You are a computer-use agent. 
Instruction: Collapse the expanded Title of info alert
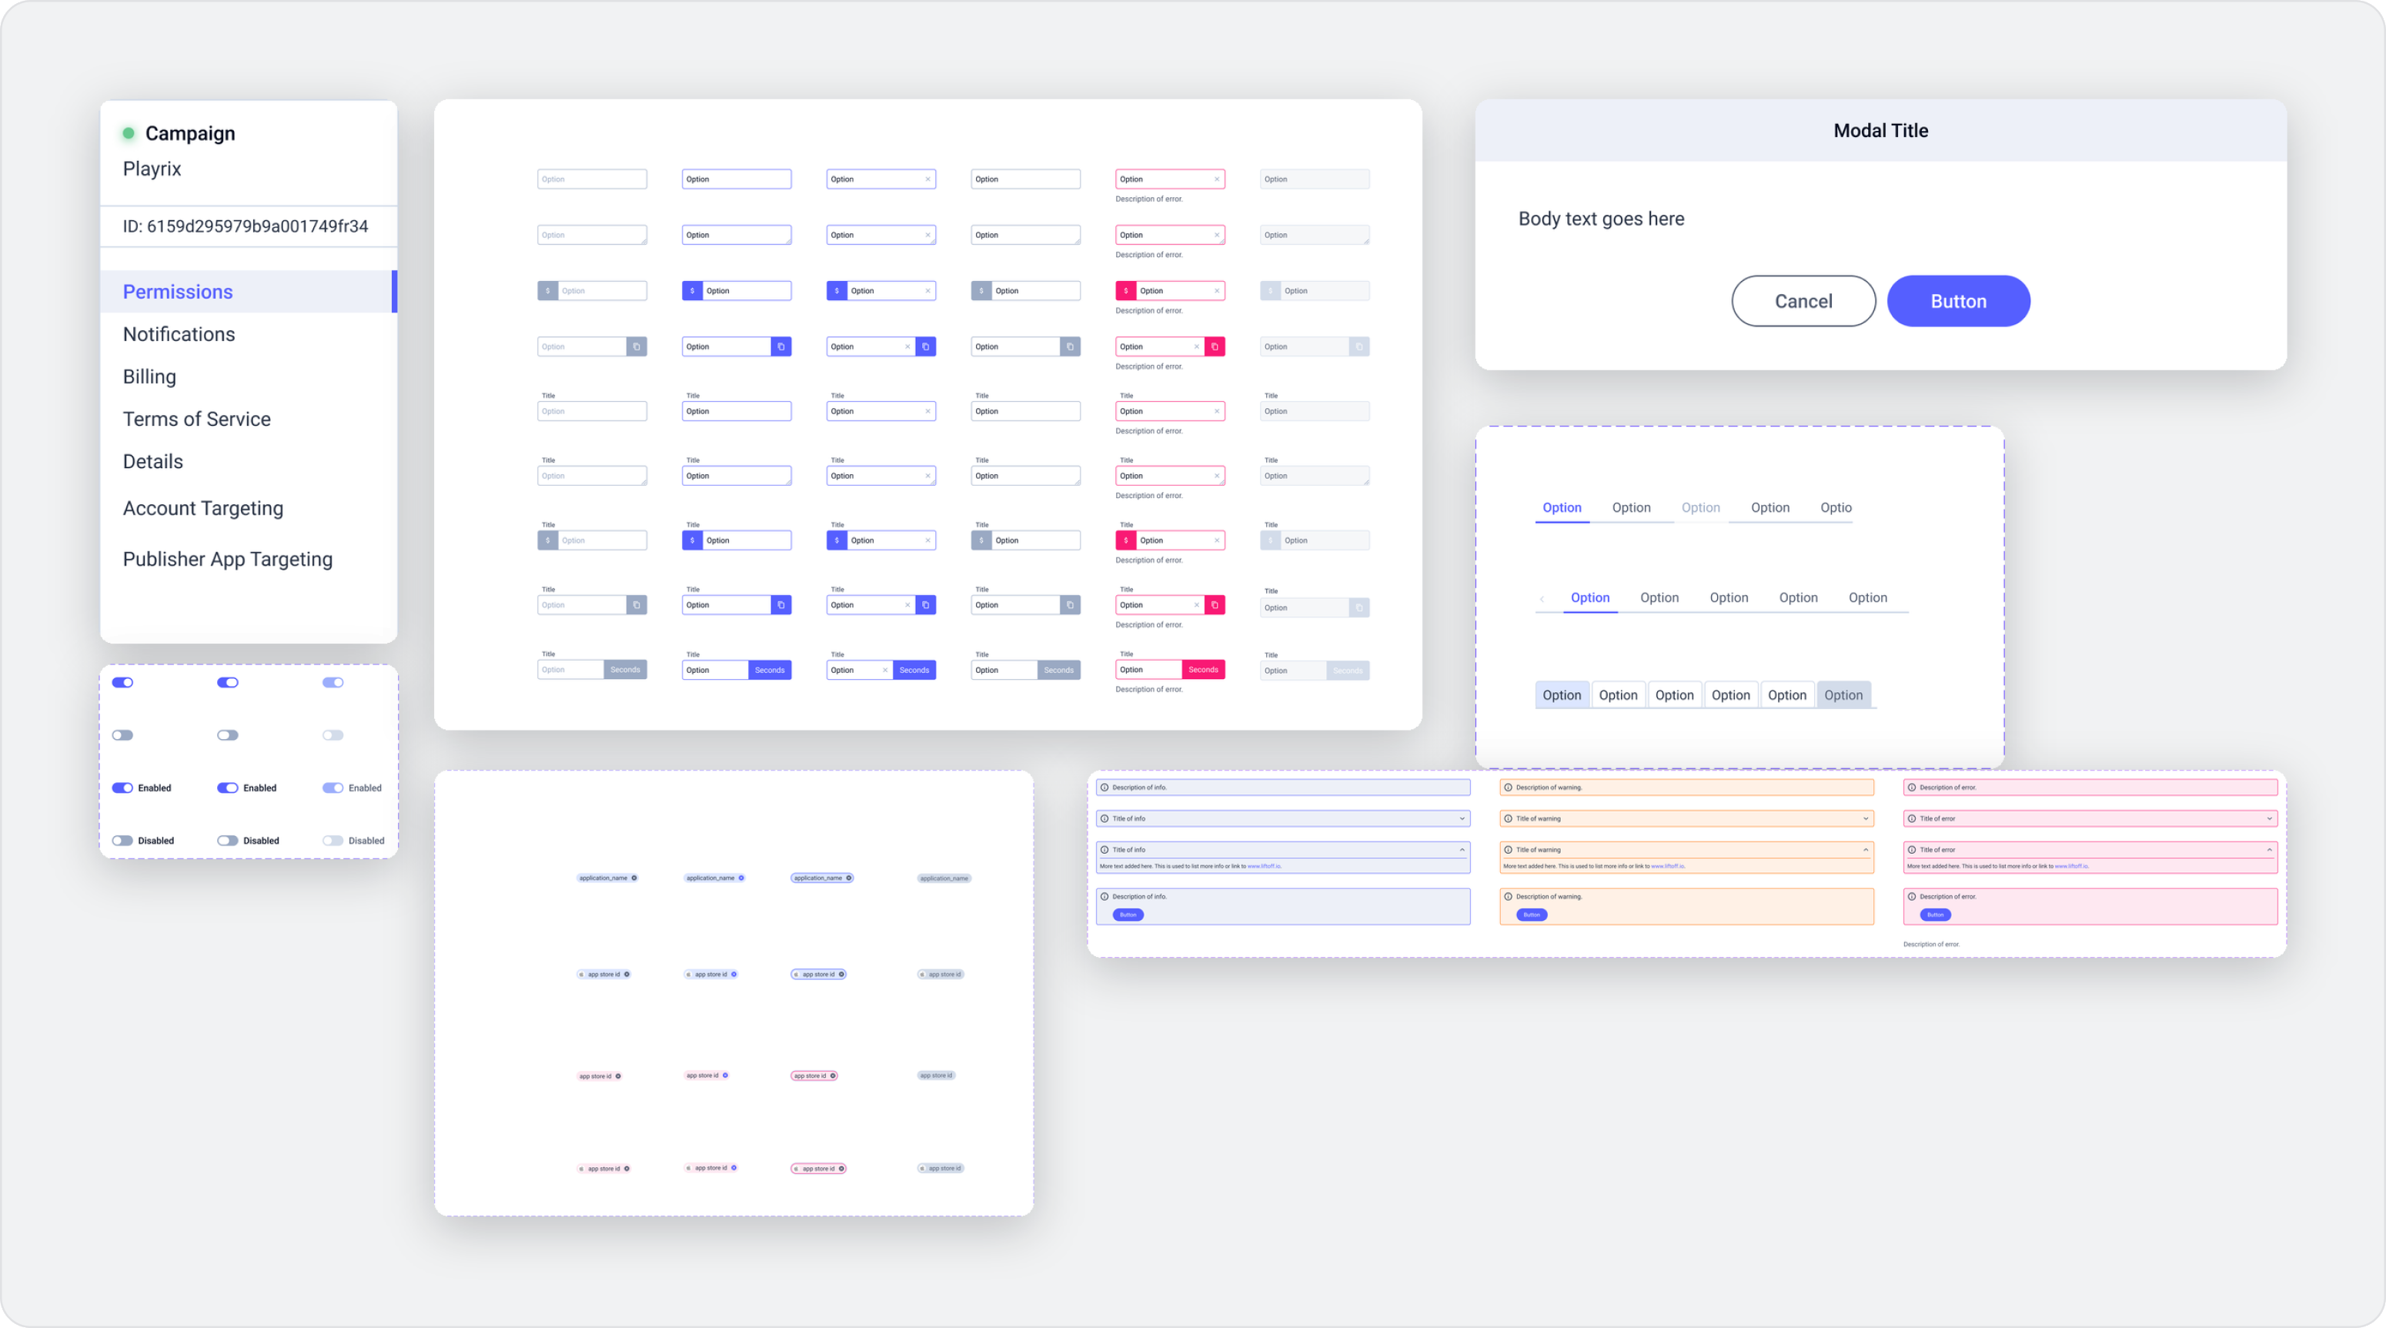click(x=1462, y=850)
